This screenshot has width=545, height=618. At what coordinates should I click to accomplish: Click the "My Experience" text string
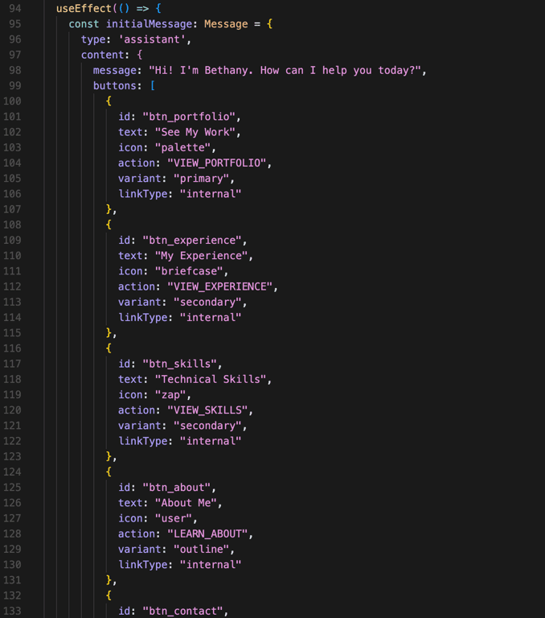(201, 256)
